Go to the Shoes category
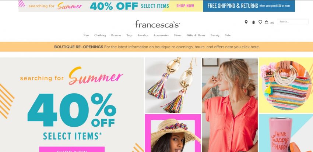Screen dimensions: 313x152 pyautogui.click(x=177, y=35)
